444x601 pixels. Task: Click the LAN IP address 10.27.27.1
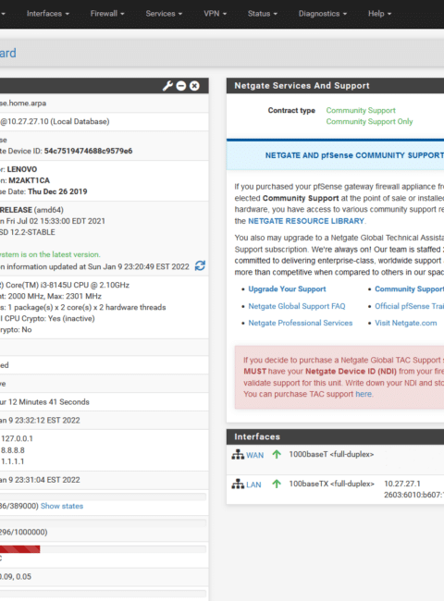[x=402, y=484]
